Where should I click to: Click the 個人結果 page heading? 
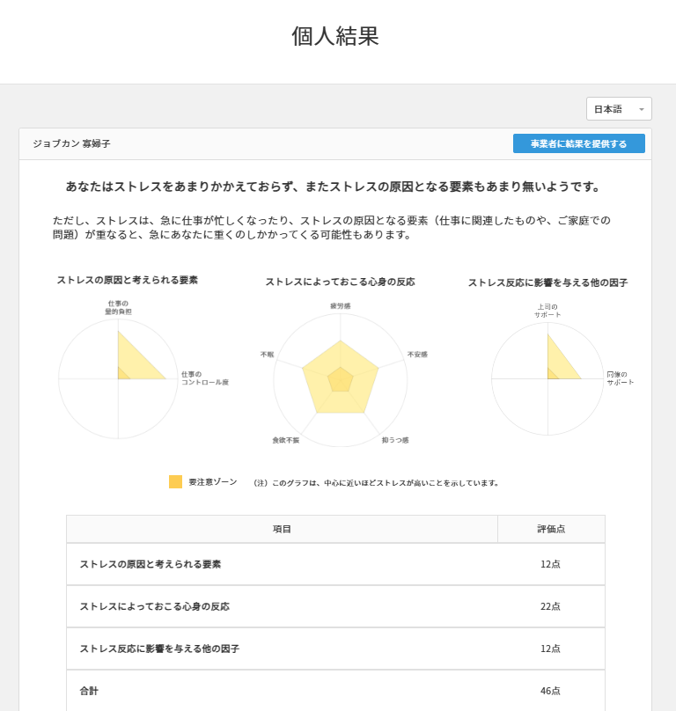coord(335,36)
